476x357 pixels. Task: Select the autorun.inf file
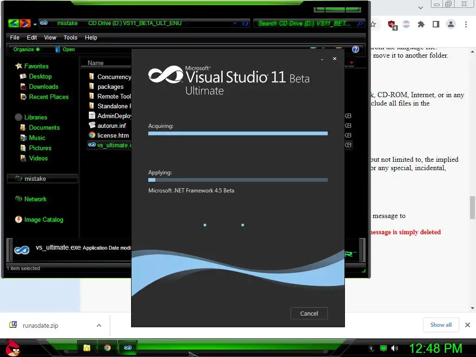tap(107, 126)
